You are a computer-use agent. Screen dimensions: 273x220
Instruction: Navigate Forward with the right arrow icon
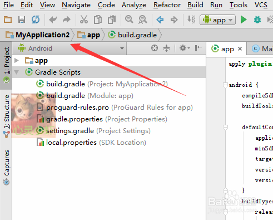[x=174, y=19]
